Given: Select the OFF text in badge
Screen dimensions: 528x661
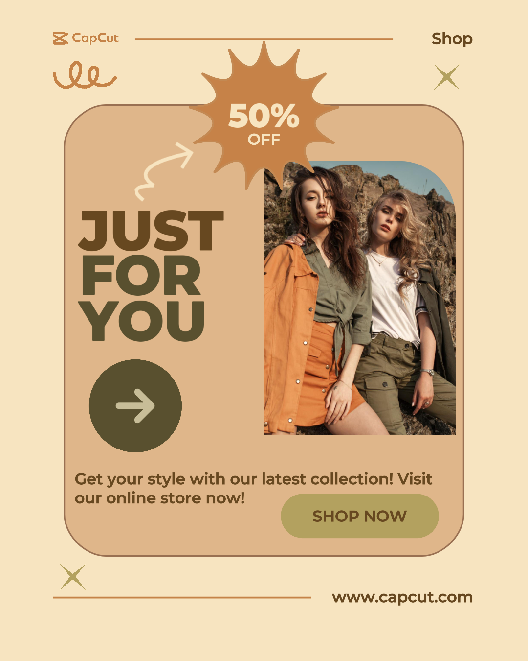Looking at the screenshot, I should pos(264,140).
